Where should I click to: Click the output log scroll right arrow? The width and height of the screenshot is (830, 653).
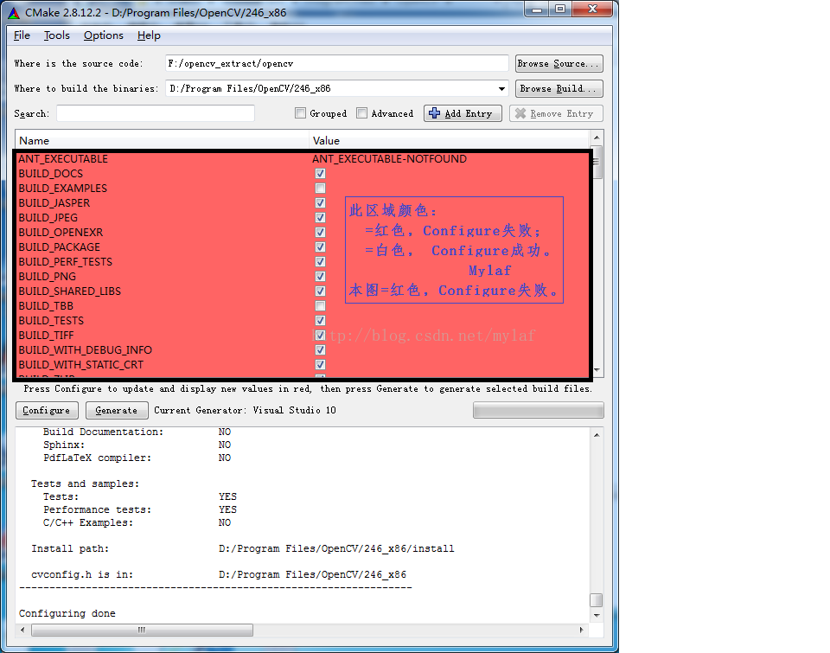pyautogui.click(x=582, y=631)
